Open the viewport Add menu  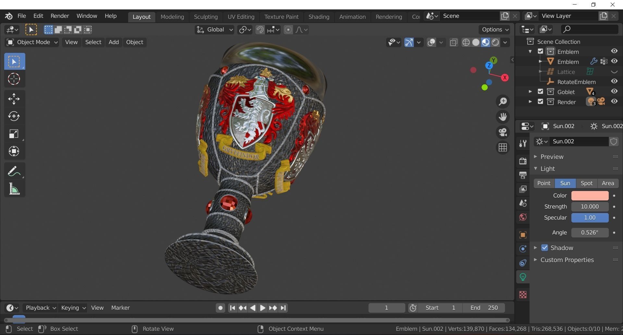(x=114, y=42)
